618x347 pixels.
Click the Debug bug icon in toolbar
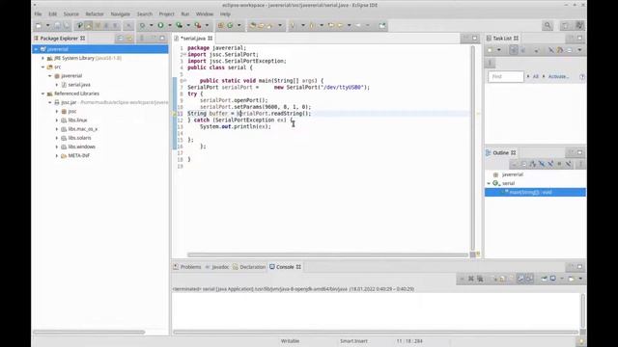[x=142, y=26]
